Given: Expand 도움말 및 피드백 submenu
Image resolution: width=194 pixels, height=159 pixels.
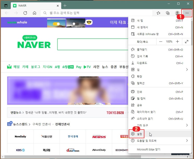Looking at the screenshot, I should tap(160, 140).
